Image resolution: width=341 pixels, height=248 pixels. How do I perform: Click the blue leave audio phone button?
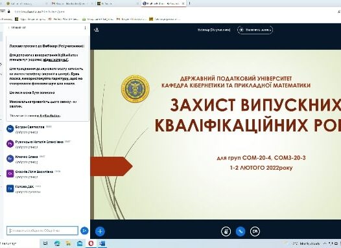(x=241, y=231)
